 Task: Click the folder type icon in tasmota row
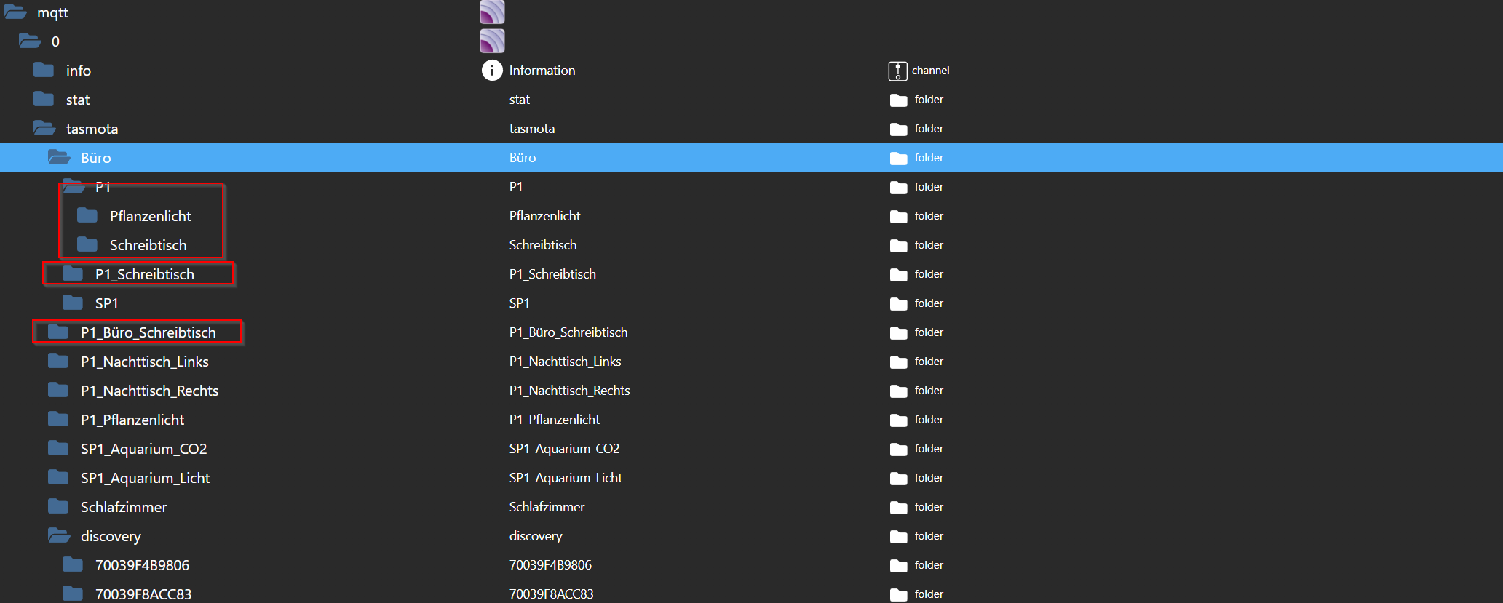tap(898, 129)
